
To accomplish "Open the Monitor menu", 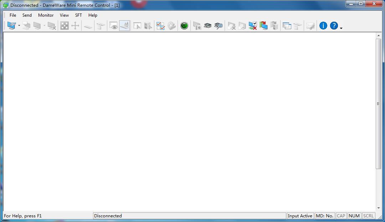I will click(x=46, y=15).
